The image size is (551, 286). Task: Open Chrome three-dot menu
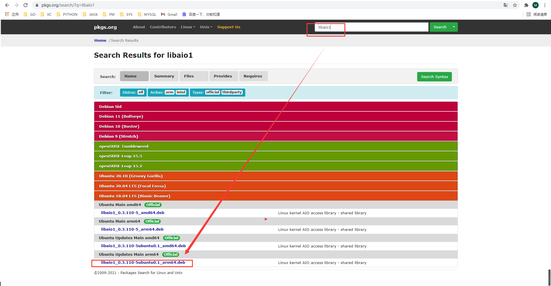click(545, 5)
